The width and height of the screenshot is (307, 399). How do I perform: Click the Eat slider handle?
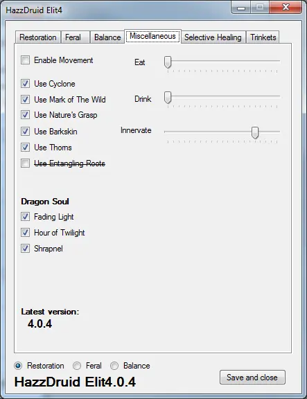(x=168, y=62)
